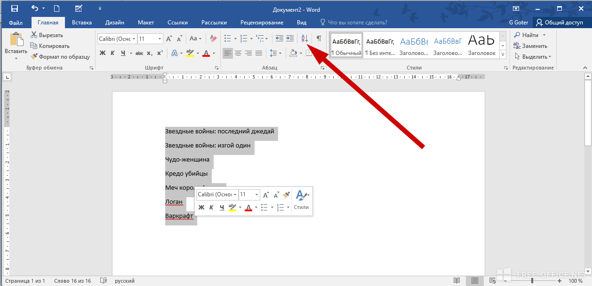The image size is (592, 286).
Task: Open the Styles button in the mini toolbar
Action: [301, 200]
